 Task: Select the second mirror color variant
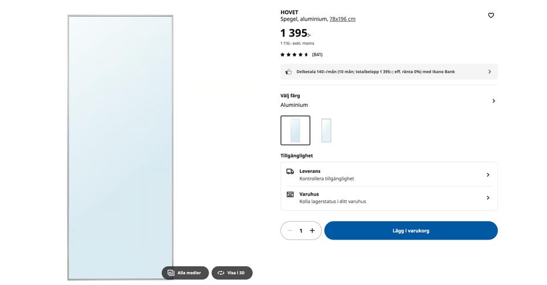click(326, 130)
